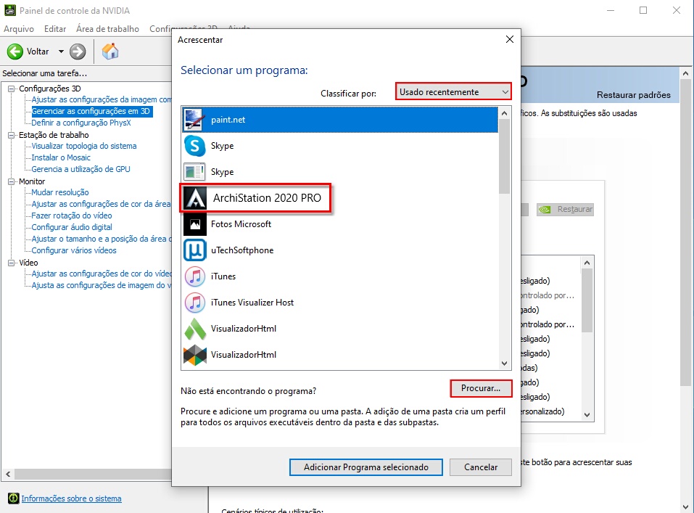Select the paint.net program icon
This screenshot has width=694, height=513.
click(x=195, y=120)
